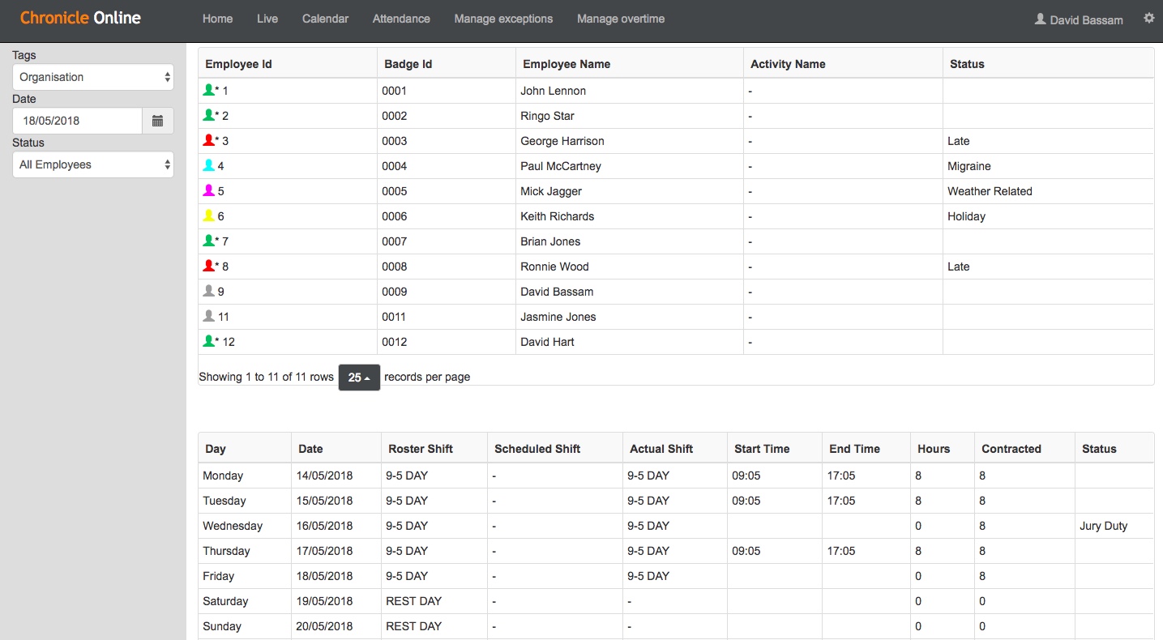
Task: Sort by Employee Name column header
Action: (x=567, y=64)
